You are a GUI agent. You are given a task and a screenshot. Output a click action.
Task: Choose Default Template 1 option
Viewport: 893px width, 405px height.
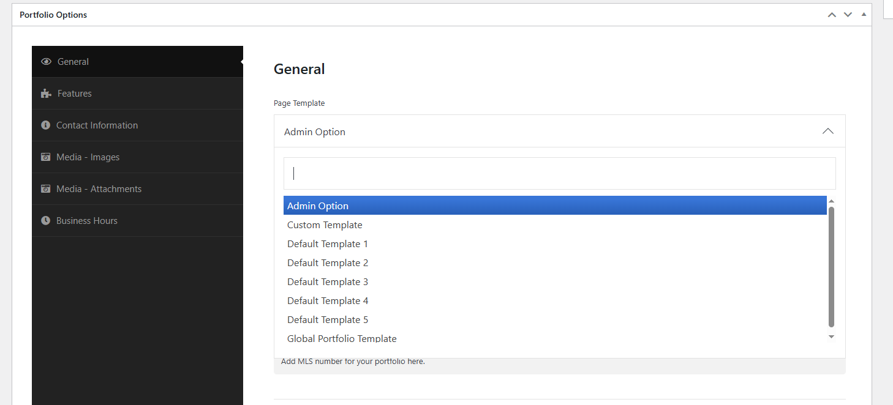pyautogui.click(x=328, y=244)
